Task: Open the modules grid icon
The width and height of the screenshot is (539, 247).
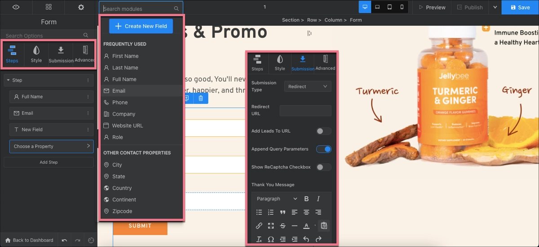Action: (49, 7)
